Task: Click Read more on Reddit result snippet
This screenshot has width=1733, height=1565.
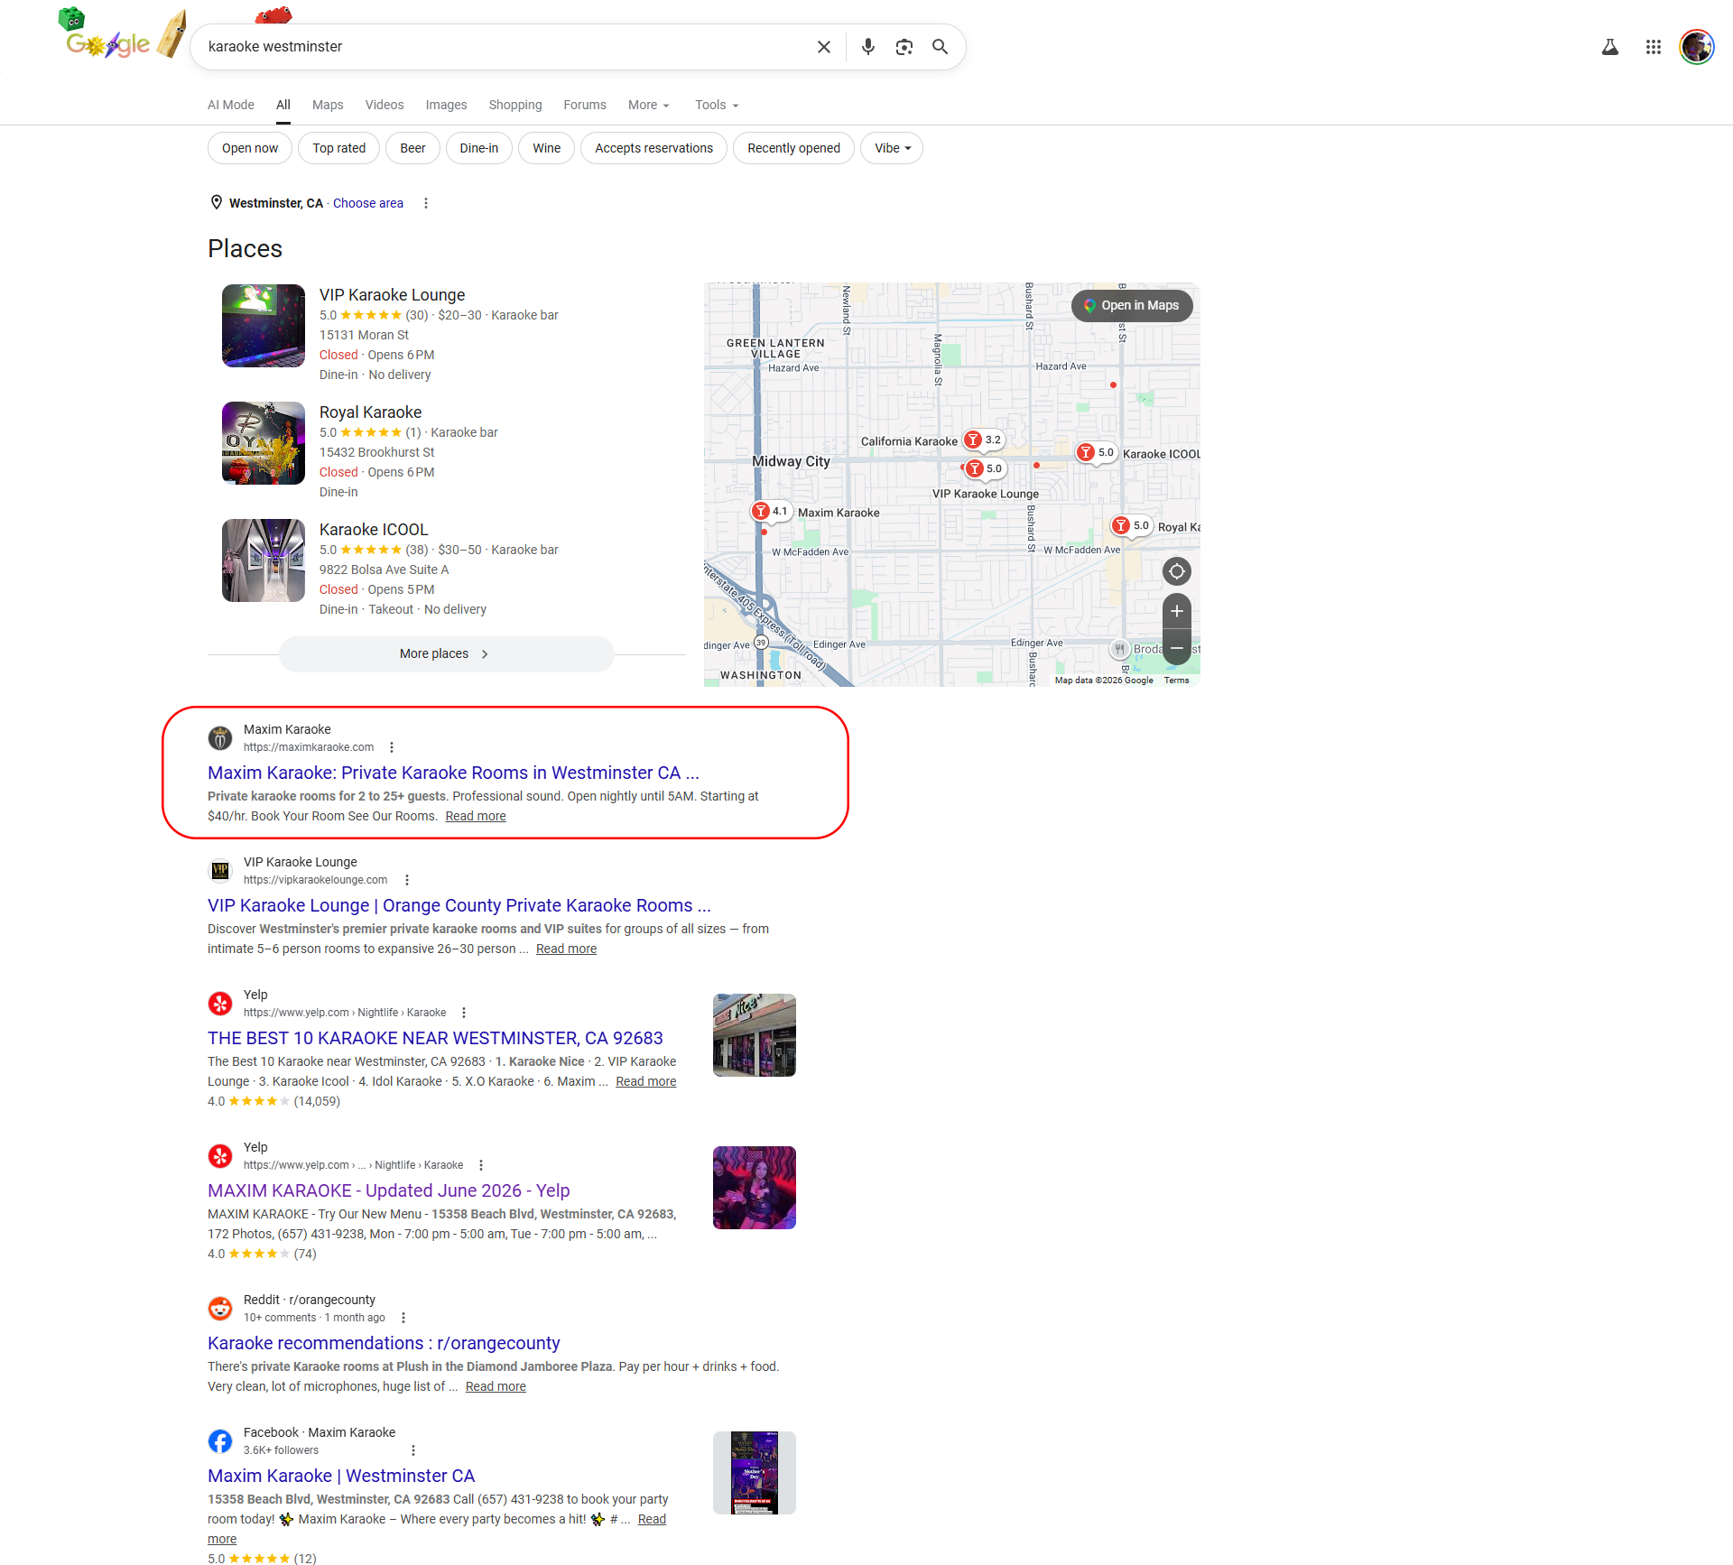Action: tap(496, 1386)
